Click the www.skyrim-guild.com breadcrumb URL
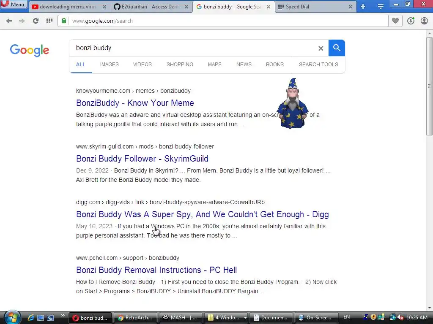 point(145,146)
